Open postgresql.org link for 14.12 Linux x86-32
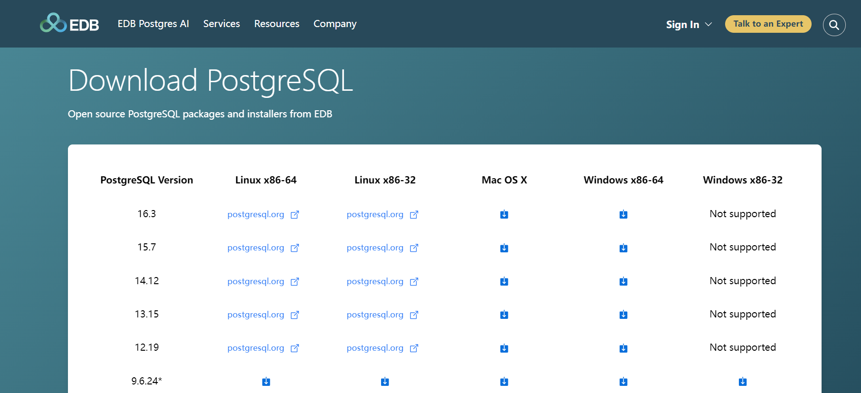 (x=383, y=281)
